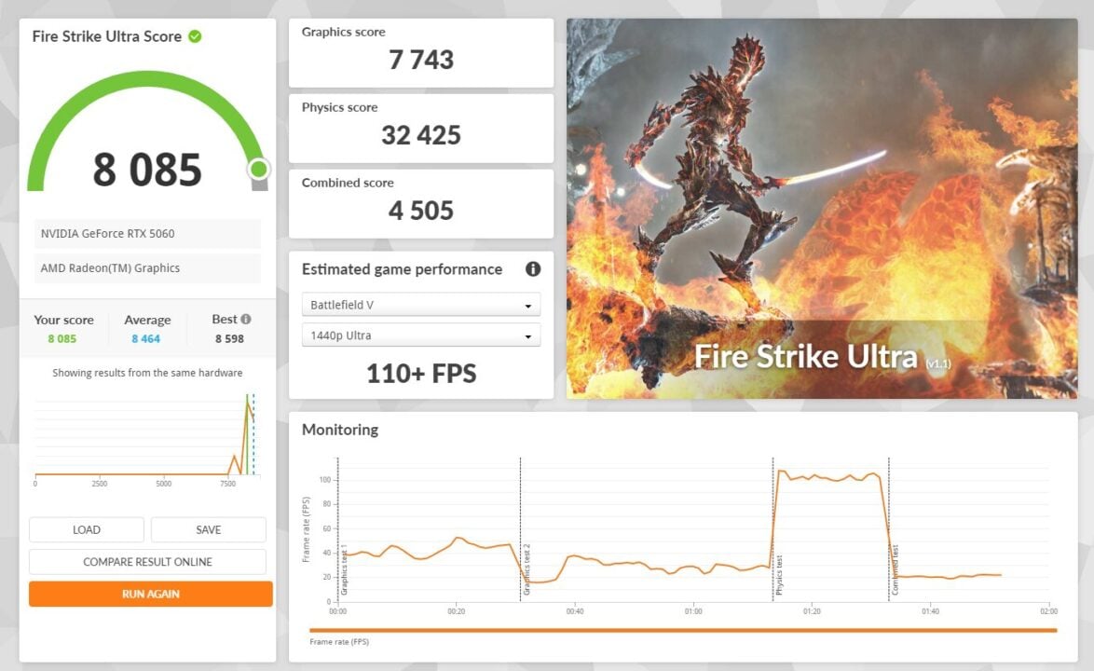Click the Fire Strike Ultra Score title
Image resolution: width=1094 pixels, height=671 pixels.
(107, 36)
